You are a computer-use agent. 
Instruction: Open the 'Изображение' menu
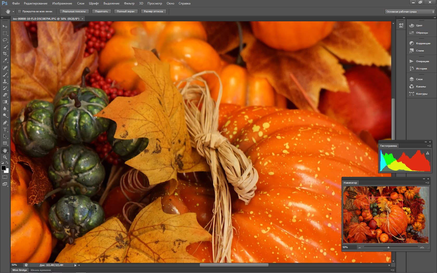click(62, 3)
